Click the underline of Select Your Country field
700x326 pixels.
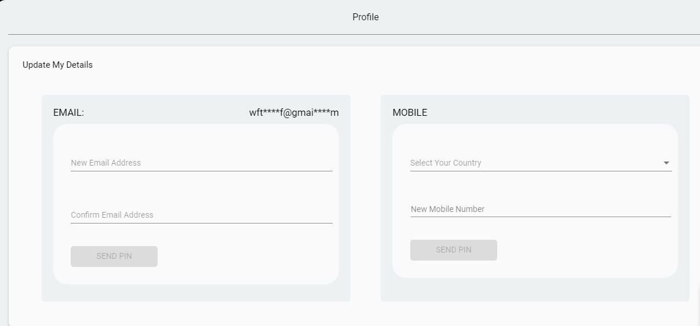coord(541,171)
